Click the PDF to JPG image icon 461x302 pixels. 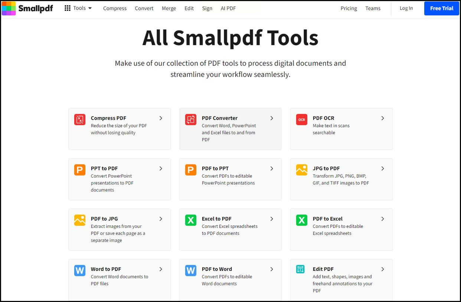(x=80, y=220)
